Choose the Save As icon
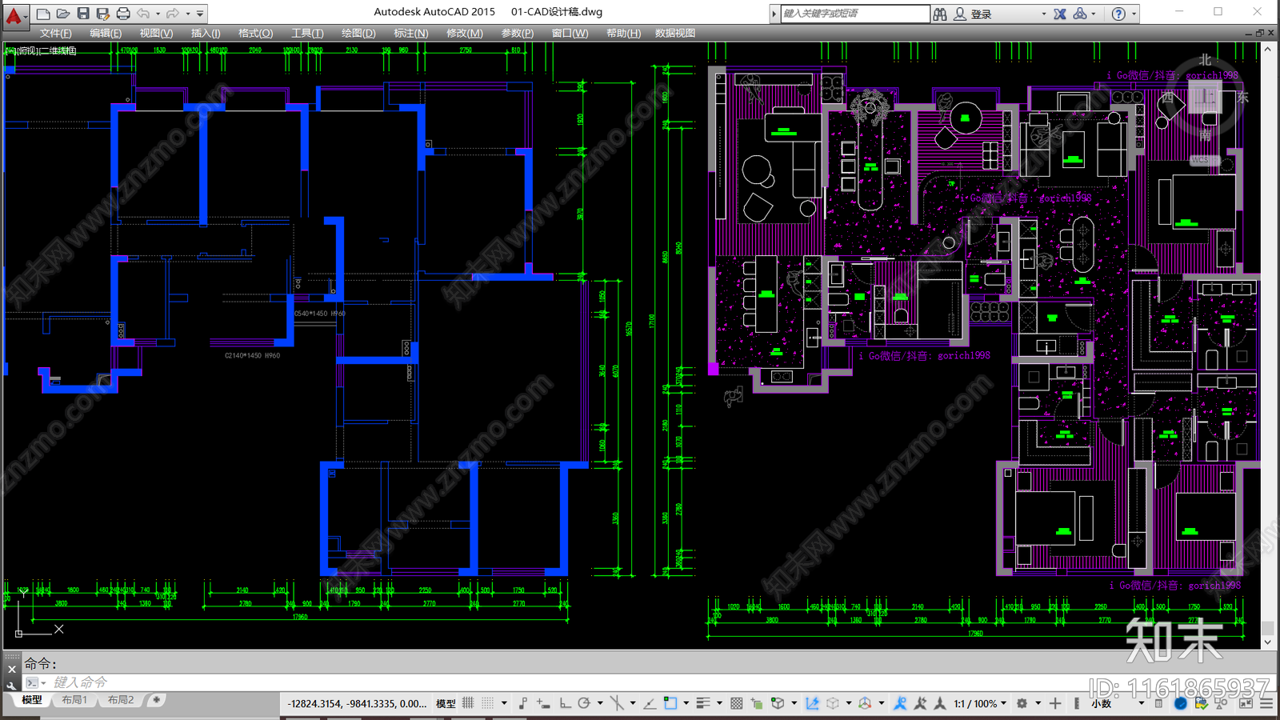Image resolution: width=1280 pixels, height=720 pixels. [102, 14]
